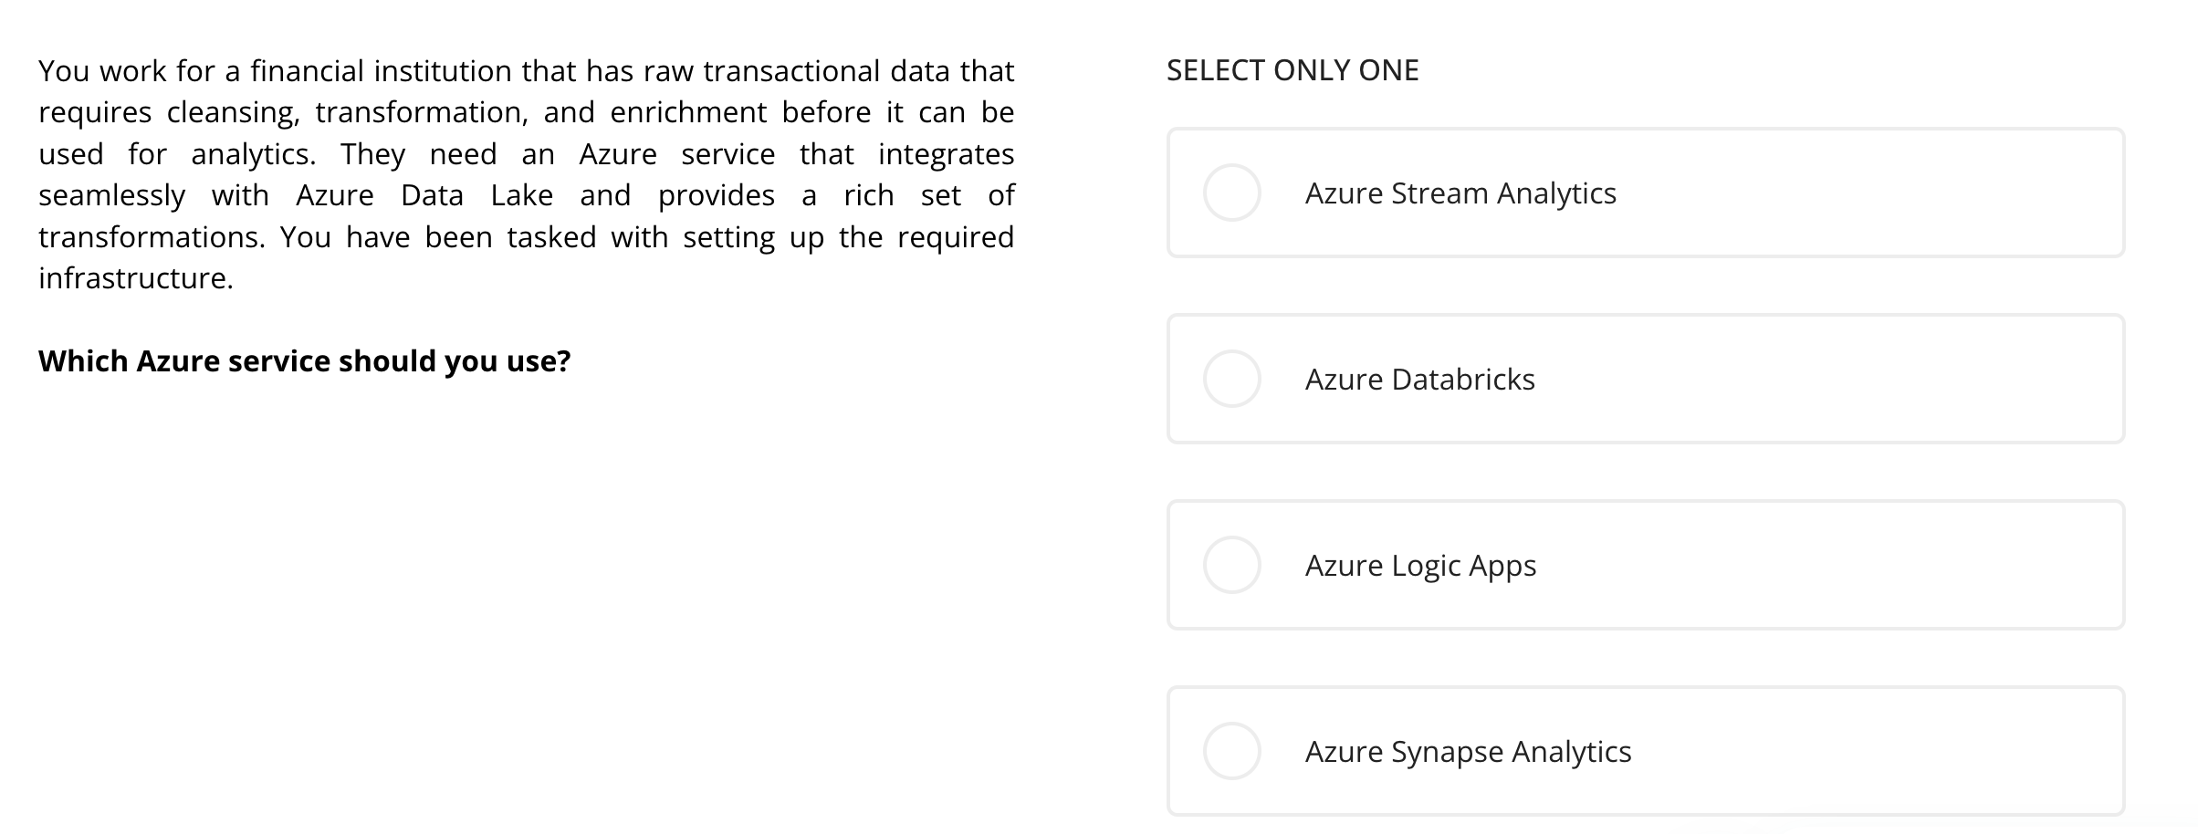Viewport: 2198px width, 834px height.
Task: Click the word 'analytics.' in the scenario paragraph
Action: 254,154
